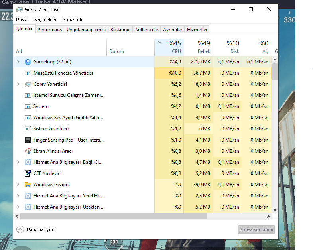Viewport: 313px width, 250px height.
Task: Open the Görüntüle menu
Action: pos(73,20)
